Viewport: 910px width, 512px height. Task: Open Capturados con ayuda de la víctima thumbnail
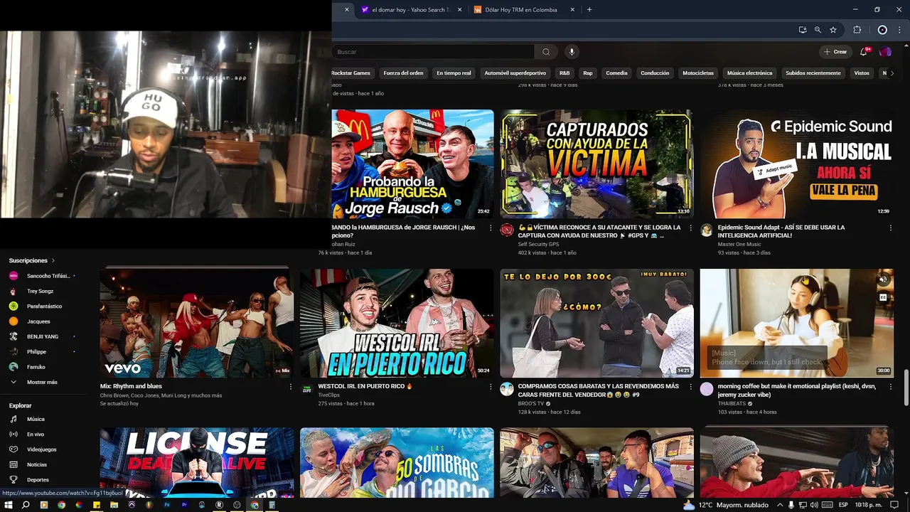click(x=596, y=164)
